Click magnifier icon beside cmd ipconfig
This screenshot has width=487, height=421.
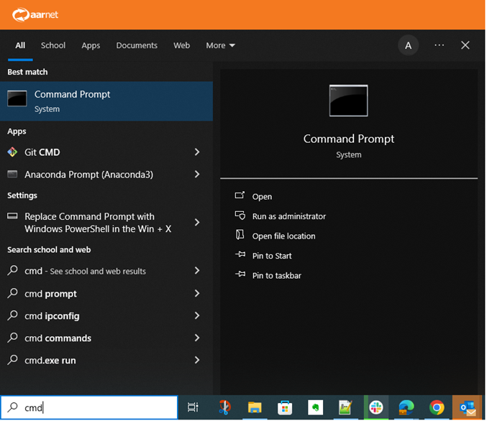tap(13, 315)
